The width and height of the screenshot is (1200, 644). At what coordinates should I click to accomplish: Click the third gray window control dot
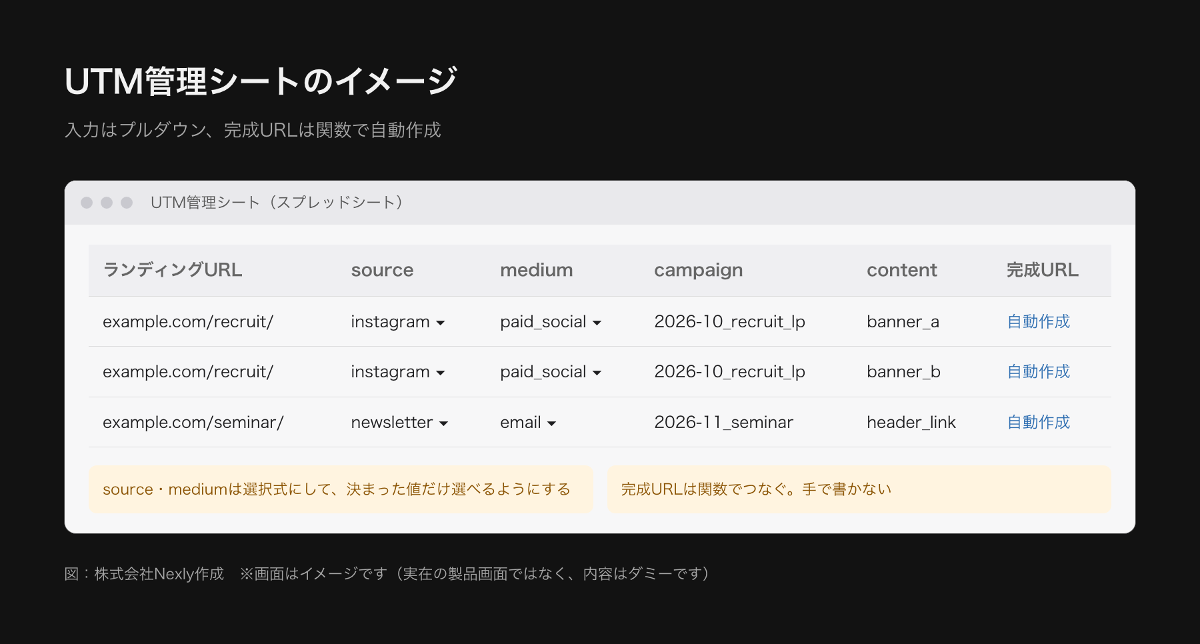[x=127, y=203]
